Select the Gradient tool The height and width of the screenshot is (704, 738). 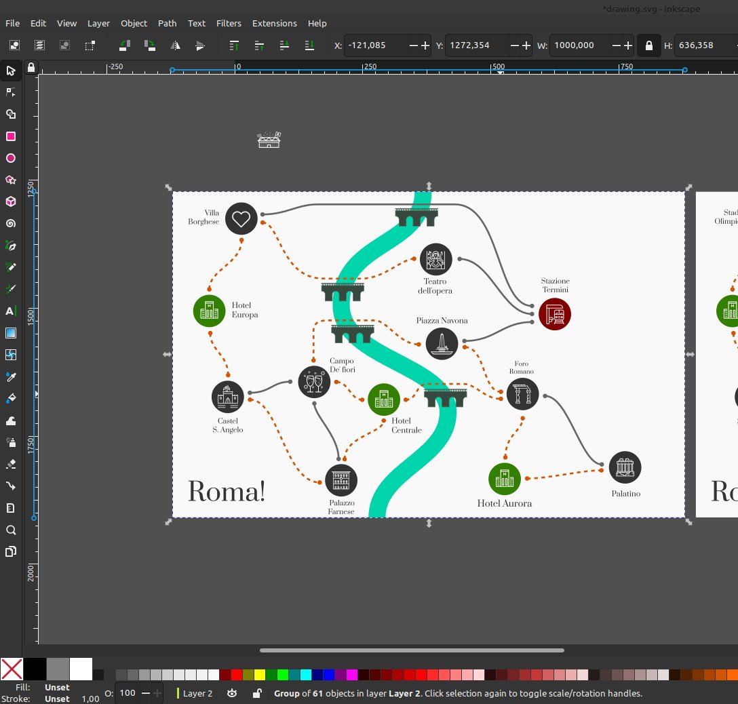[11, 333]
